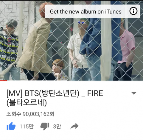This screenshot has height=140, width=143.
Task: Open the info card circle icon
Action: (133, 11)
